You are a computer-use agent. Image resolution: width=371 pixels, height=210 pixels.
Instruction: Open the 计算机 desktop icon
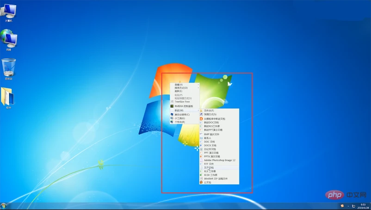(x=8, y=12)
